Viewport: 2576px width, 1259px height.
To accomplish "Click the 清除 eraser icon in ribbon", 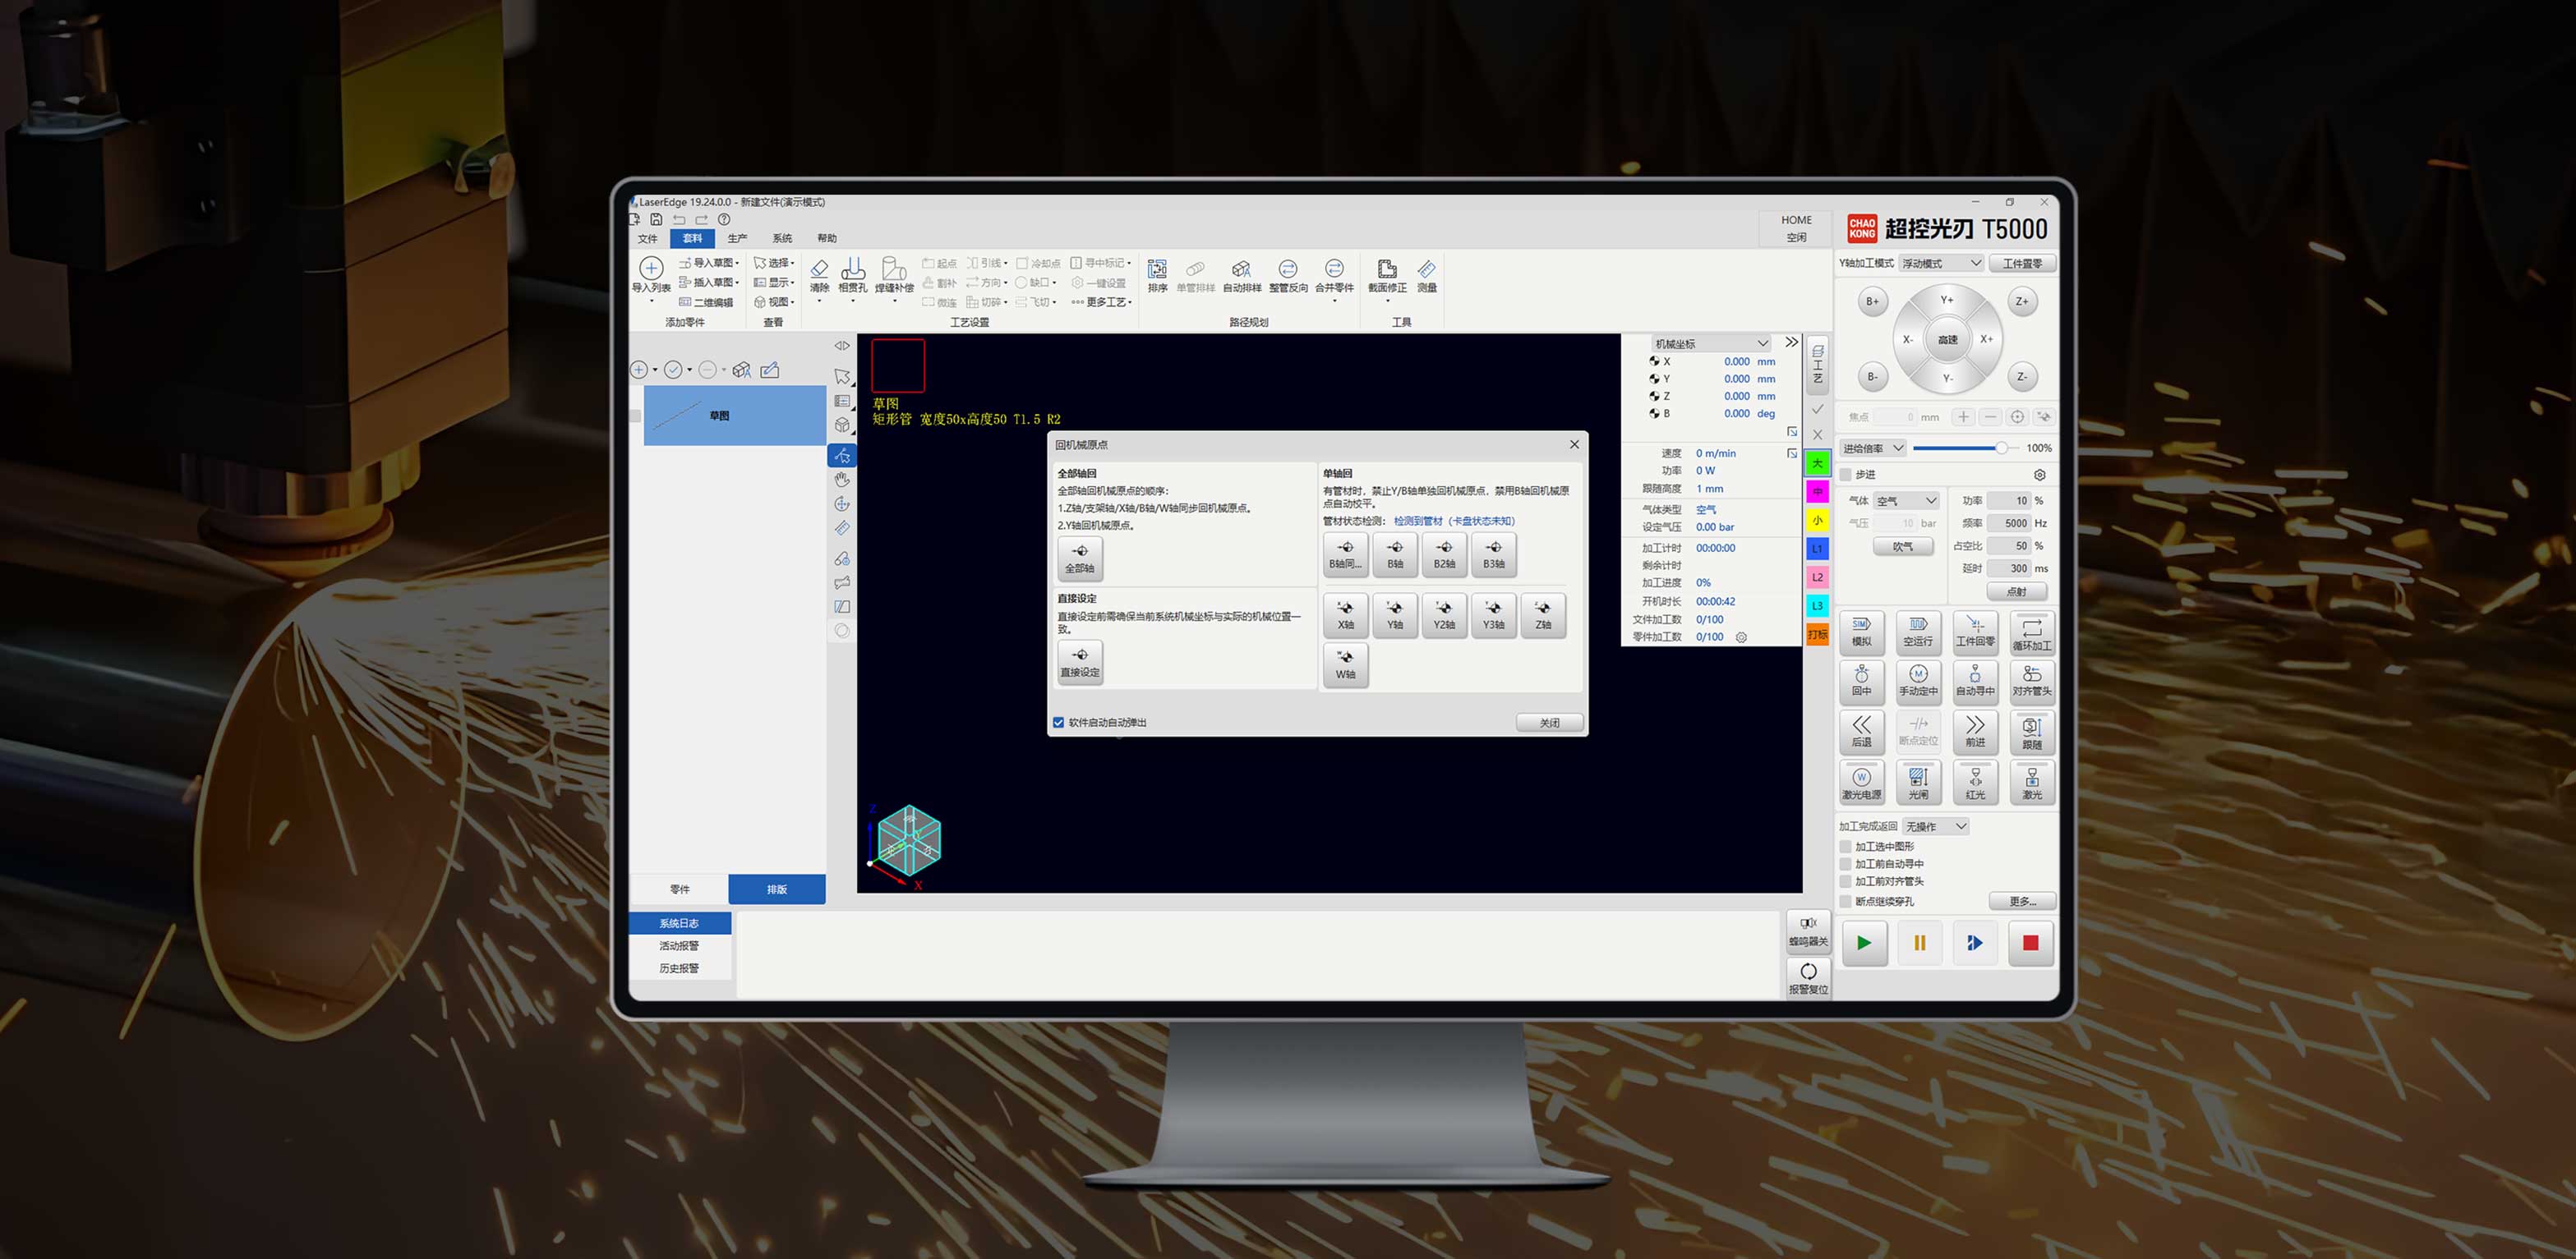I will pyautogui.click(x=819, y=269).
